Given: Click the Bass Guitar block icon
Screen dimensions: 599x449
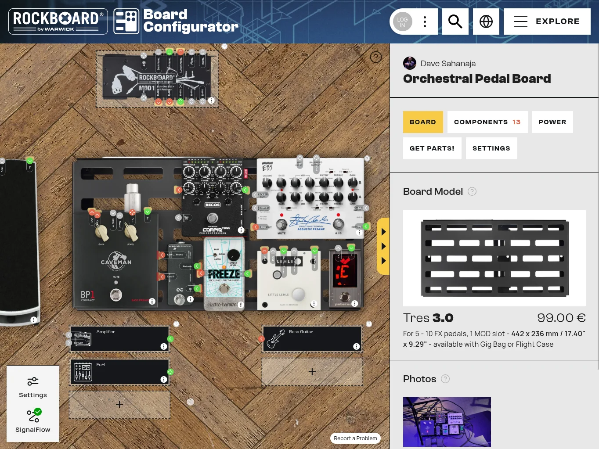Looking at the screenshot, I should tap(276, 339).
